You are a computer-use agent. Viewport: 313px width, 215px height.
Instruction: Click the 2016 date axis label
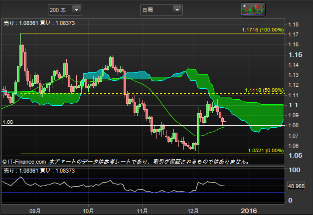[x=249, y=211]
